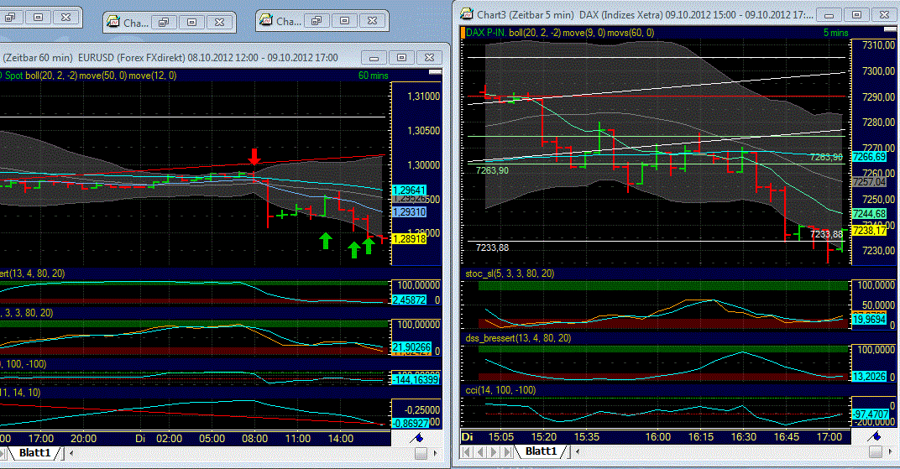Select Blatt1 tab in EURUSD window
This screenshot has width=900, height=469.
pos(34,453)
